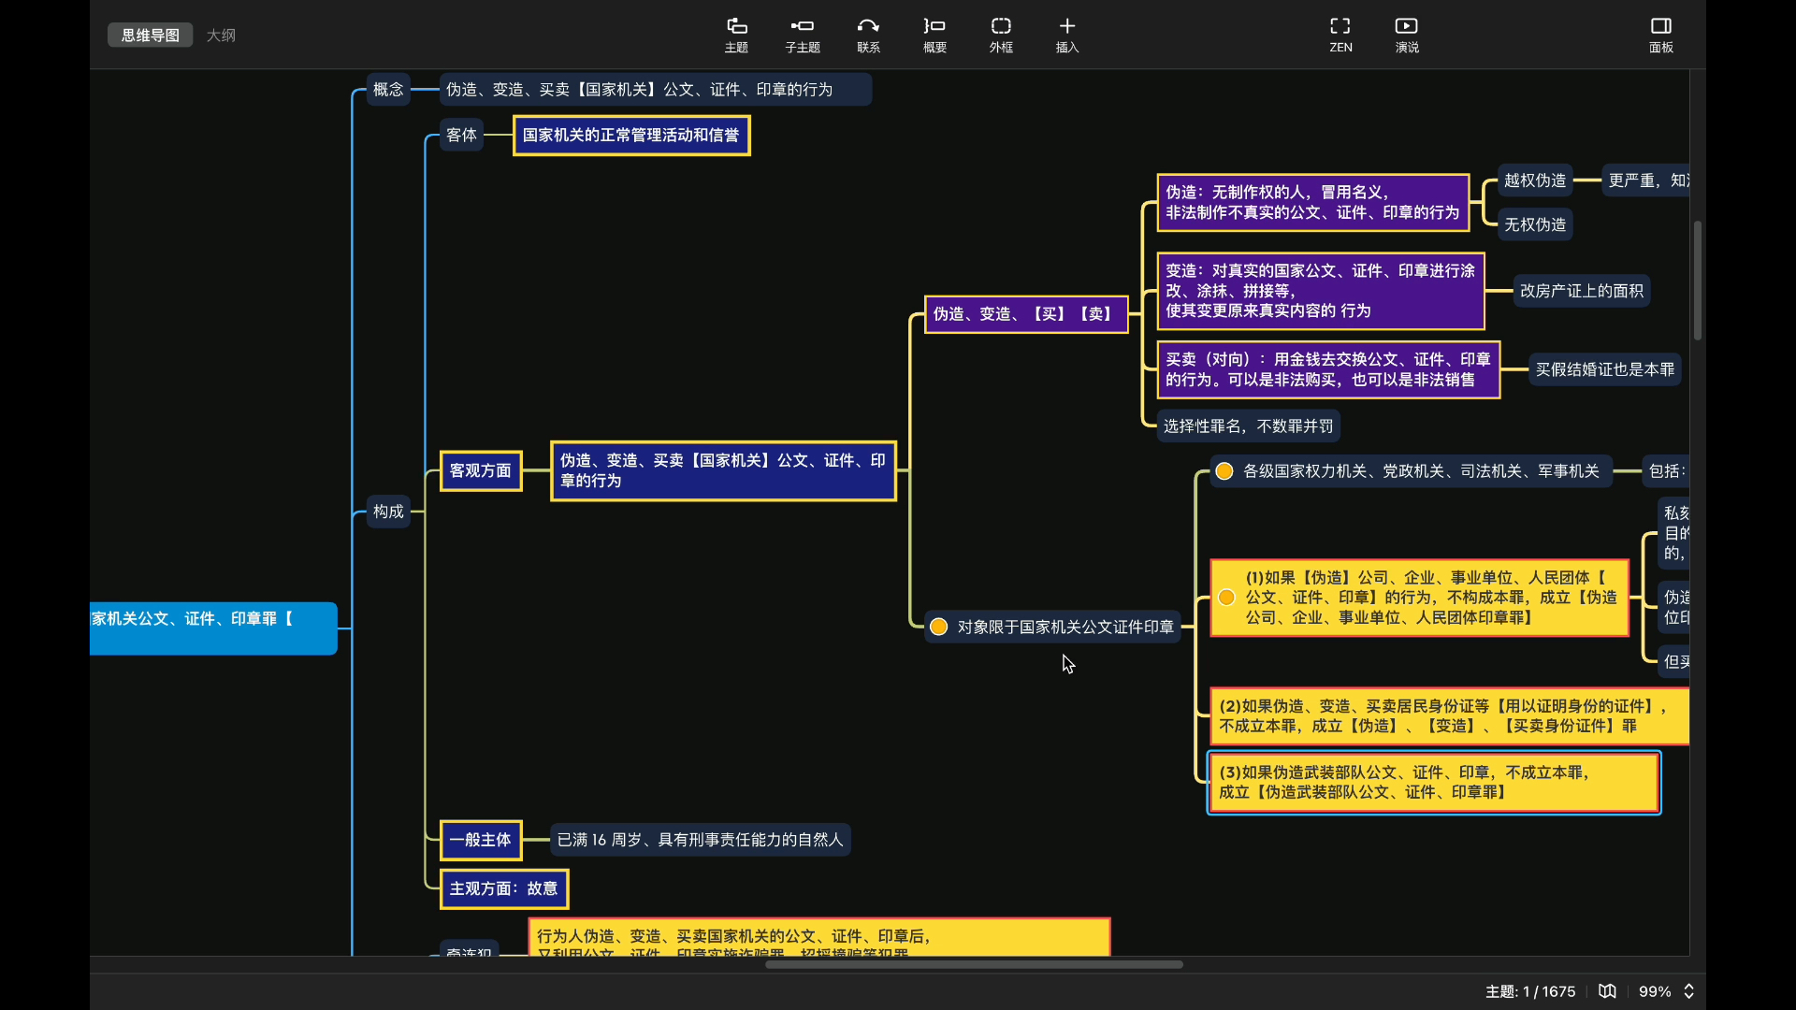The width and height of the screenshot is (1796, 1010).
Task: Open the map overview icon in status bar
Action: pyautogui.click(x=1607, y=991)
